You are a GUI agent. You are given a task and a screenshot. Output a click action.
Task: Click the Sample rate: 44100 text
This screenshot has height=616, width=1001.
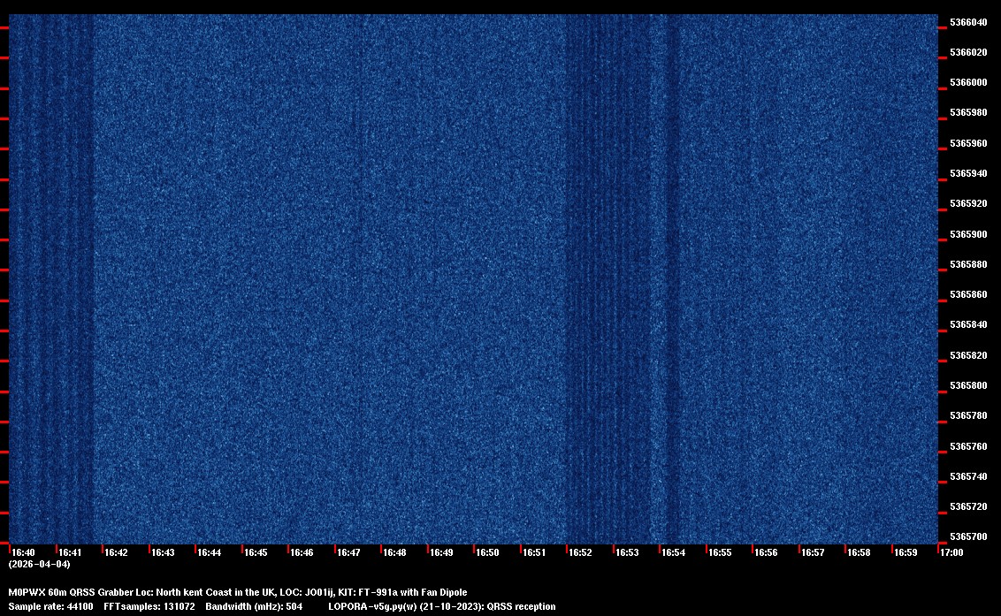pos(50,606)
